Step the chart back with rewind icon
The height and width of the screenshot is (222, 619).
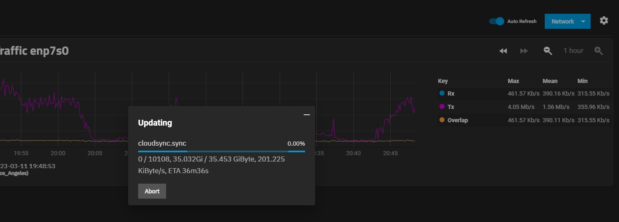tap(503, 51)
